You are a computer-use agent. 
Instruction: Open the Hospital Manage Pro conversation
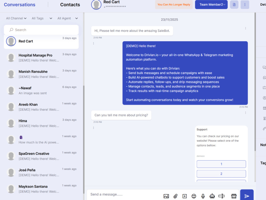[41, 58]
